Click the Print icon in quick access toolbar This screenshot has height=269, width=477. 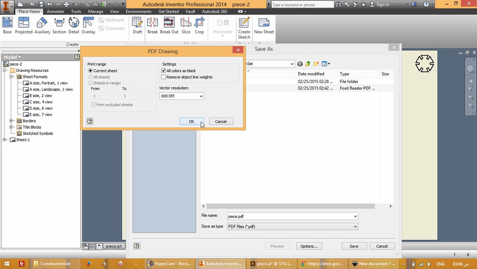pos(66,4)
